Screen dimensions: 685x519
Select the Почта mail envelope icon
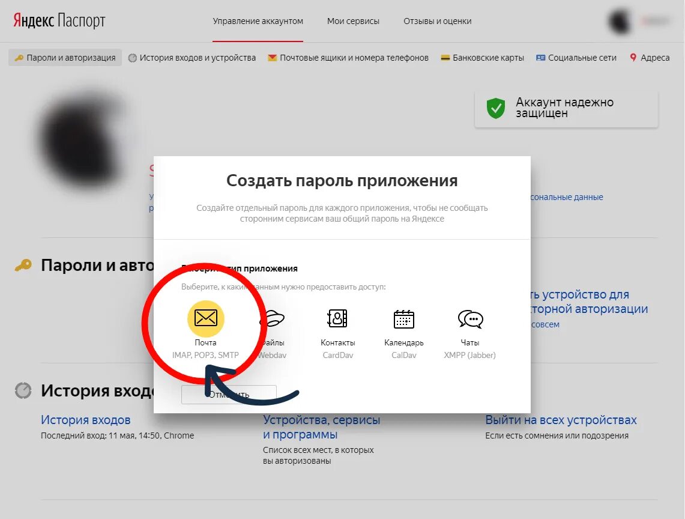[206, 318]
